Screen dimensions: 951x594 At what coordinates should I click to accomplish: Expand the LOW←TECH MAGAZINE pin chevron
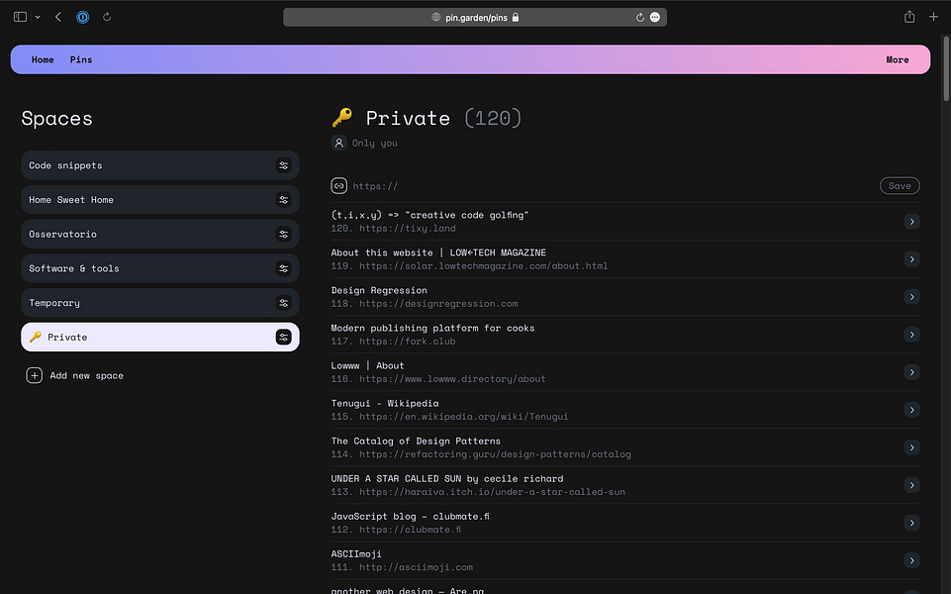pyautogui.click(x=911, y=259)
